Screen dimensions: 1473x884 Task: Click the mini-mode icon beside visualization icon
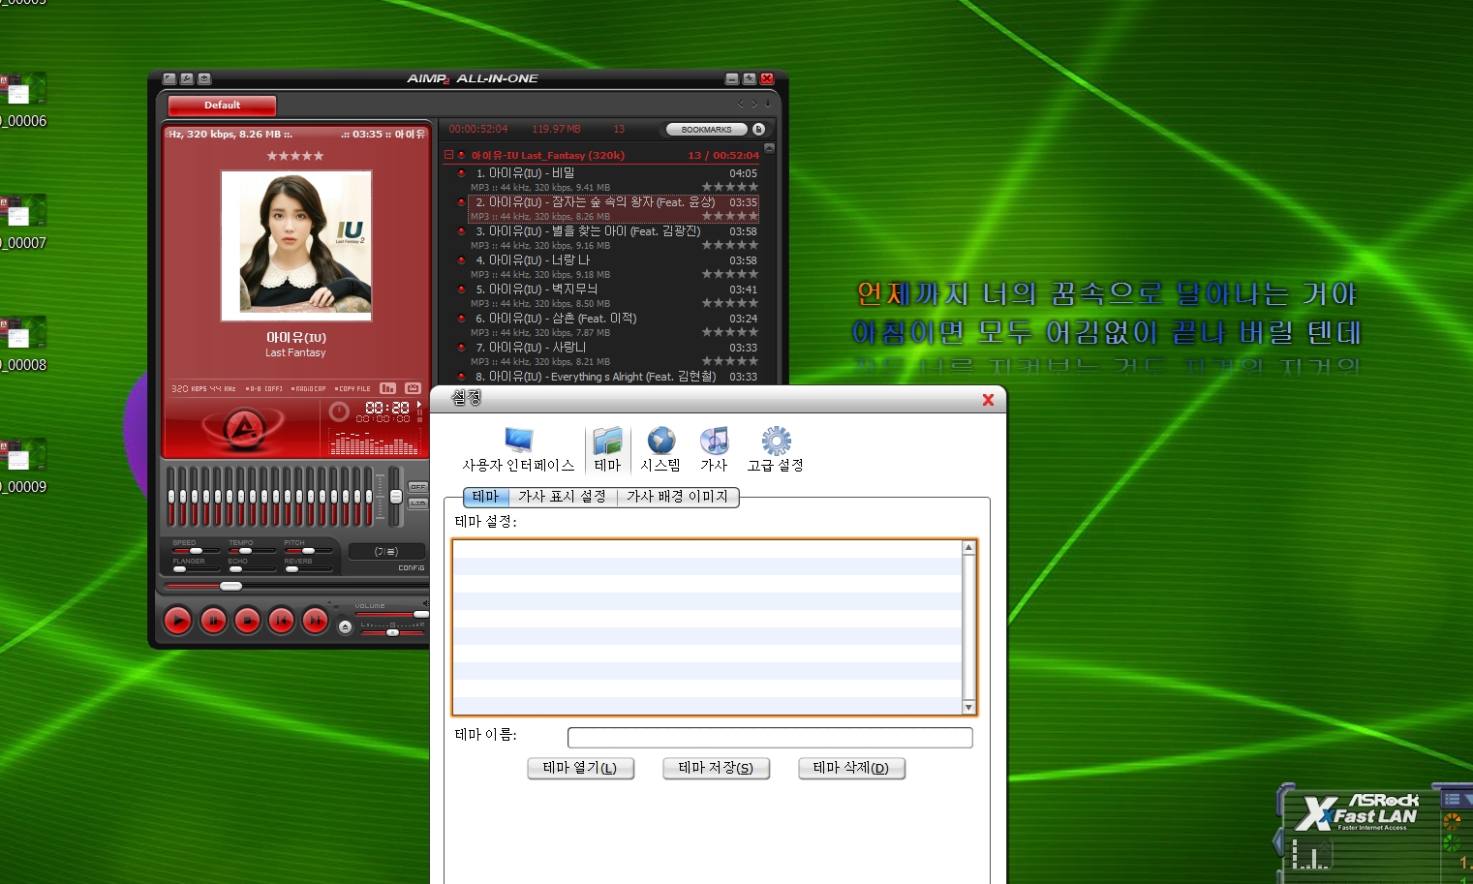point(414,388)
